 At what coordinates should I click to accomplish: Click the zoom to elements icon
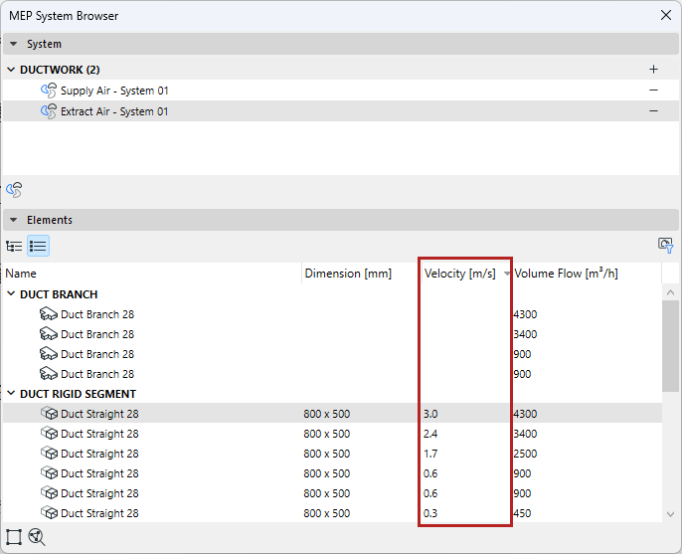(x=37, y=537)
